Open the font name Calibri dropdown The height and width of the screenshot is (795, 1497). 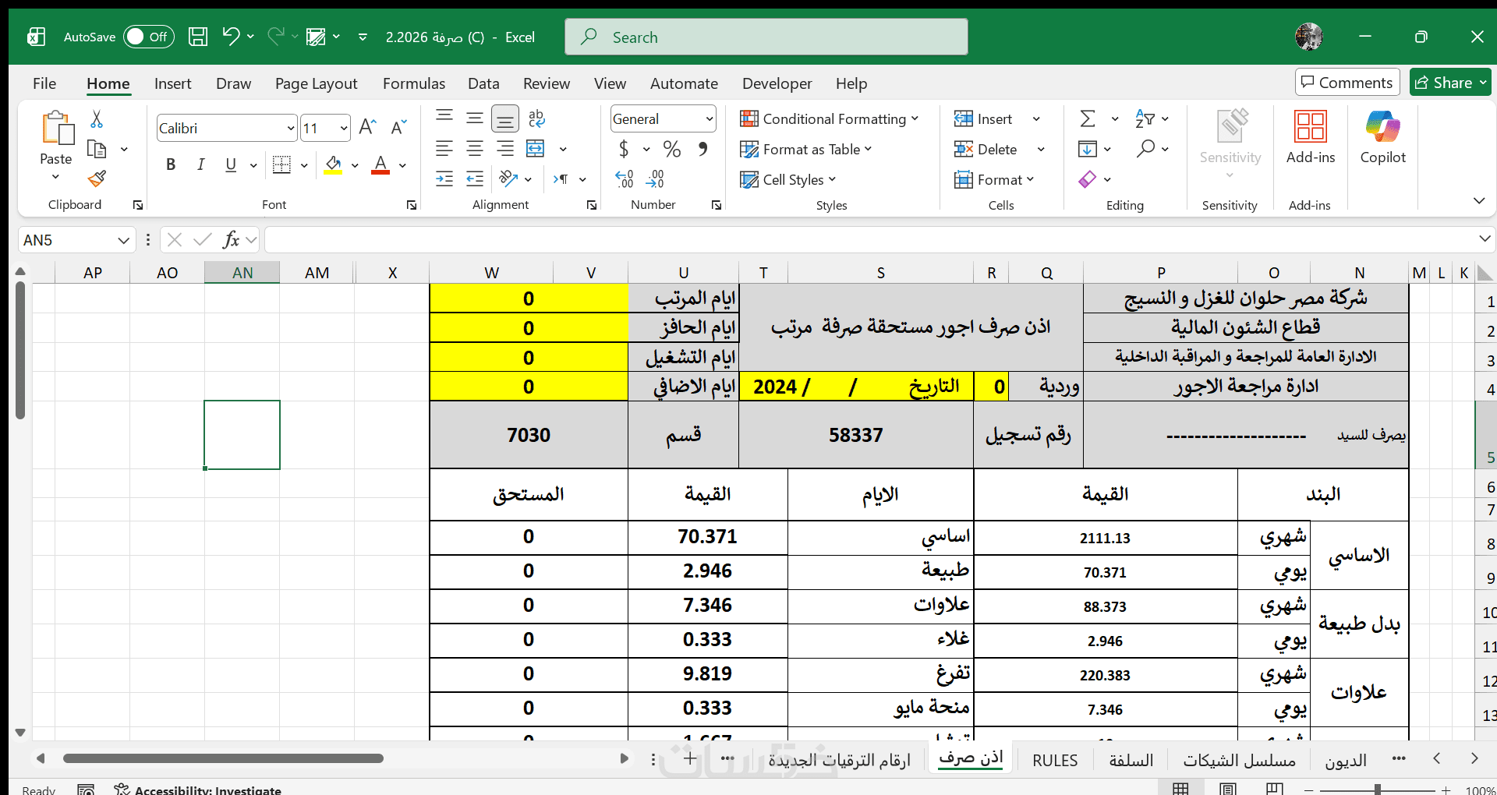click(x=290, y=128)
